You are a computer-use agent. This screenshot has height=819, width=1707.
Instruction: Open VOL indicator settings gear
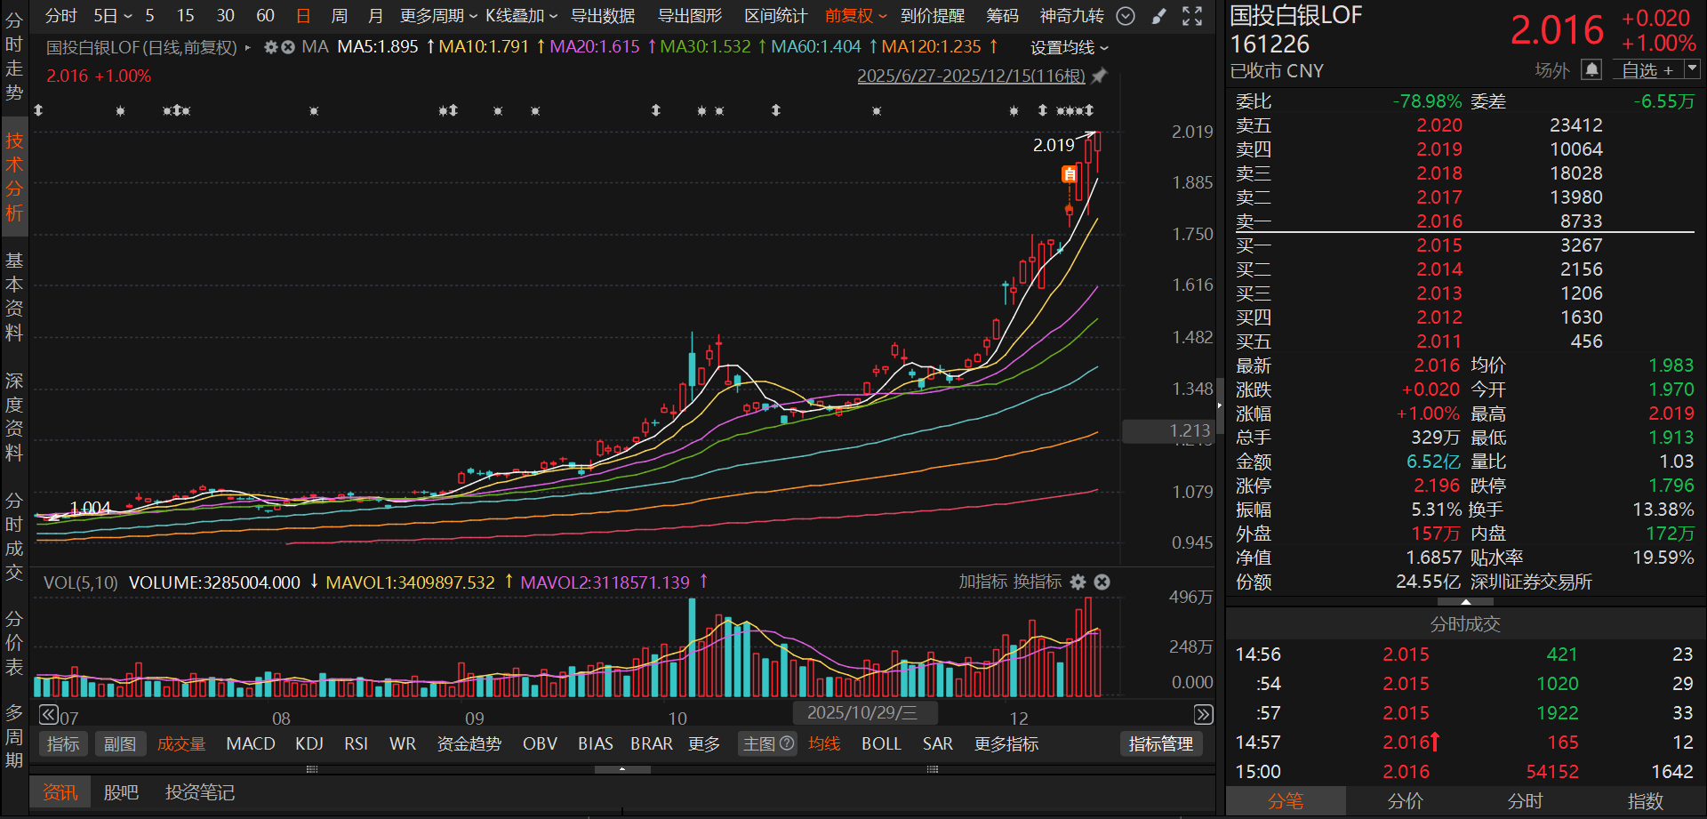(x=1078, y=582)
